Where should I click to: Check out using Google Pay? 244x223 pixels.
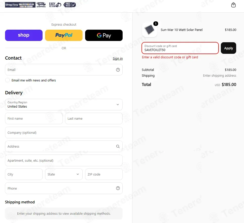104,35
